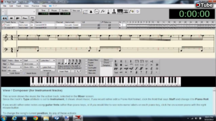Click the metronome icon in toolbar
This screenshot has height=121, width=216.
click(x=91, y=11)
